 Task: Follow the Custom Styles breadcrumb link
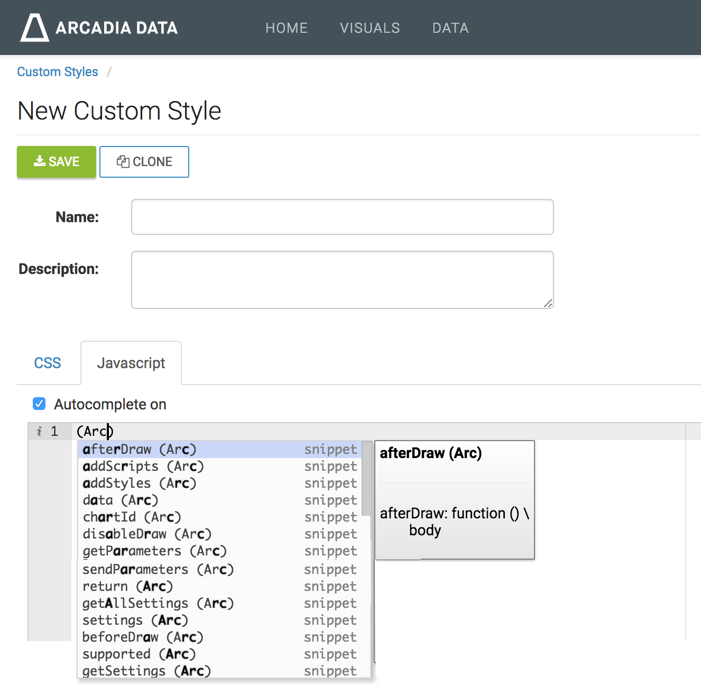tap(58, 72)
